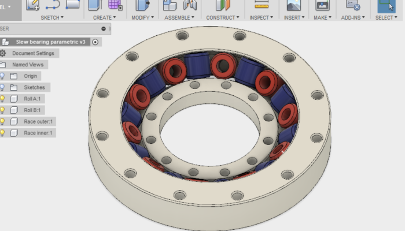Click the Origin folder icon
Viewport: 405px width, 231px height.
pos(14,76)
